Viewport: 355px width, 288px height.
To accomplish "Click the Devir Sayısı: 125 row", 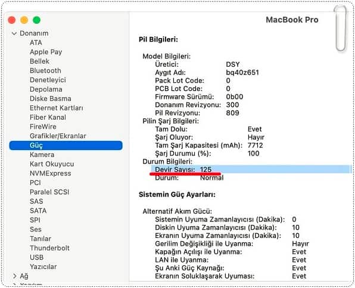I will pyautogui.click(x=251, y=170).
